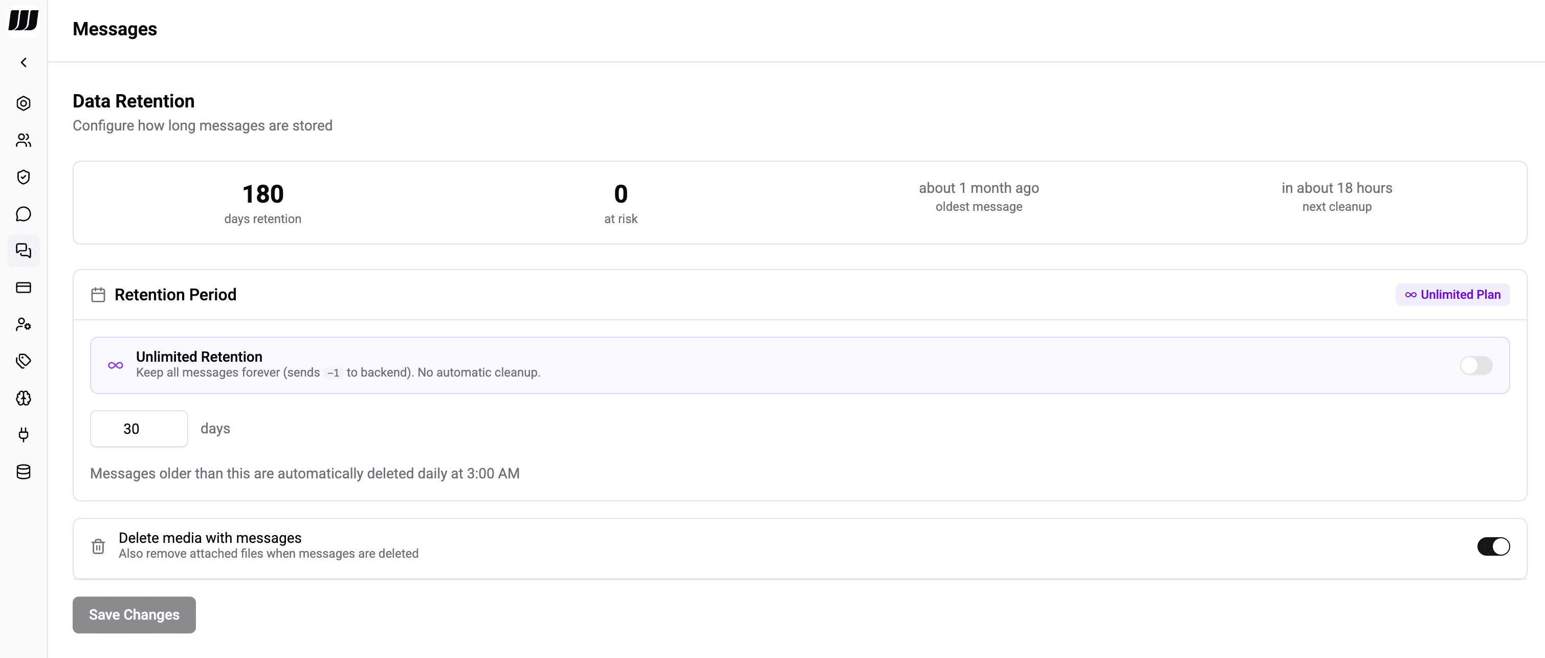
Task: Open the plug integrations icon
Action: (24, 435)
